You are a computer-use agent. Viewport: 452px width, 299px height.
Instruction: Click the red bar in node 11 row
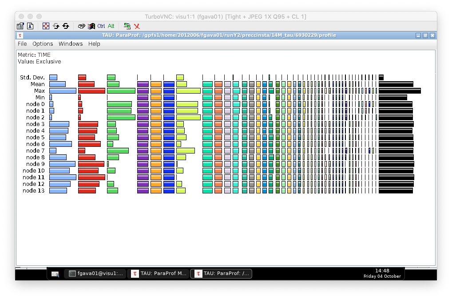[91, 177]
